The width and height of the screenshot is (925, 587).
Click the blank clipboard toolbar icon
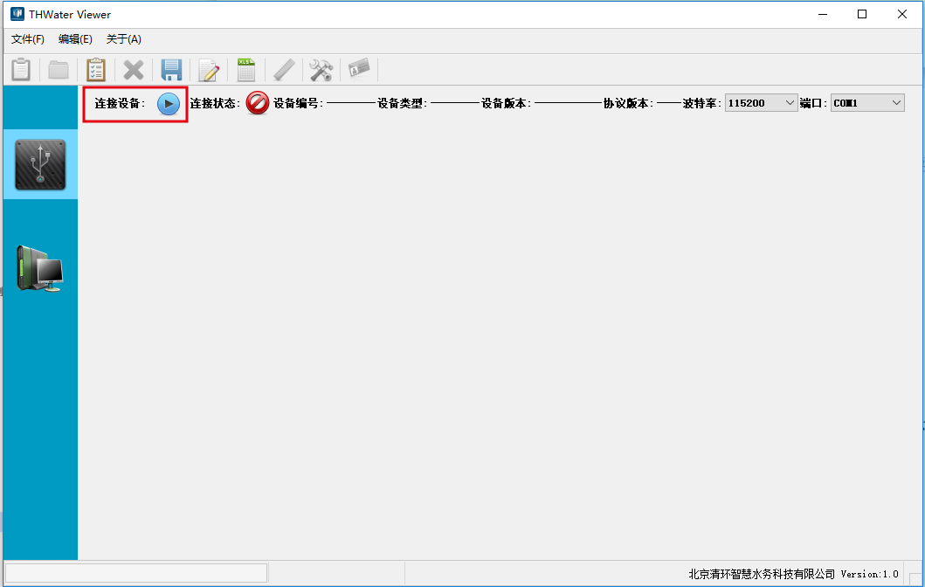point(21,70)
